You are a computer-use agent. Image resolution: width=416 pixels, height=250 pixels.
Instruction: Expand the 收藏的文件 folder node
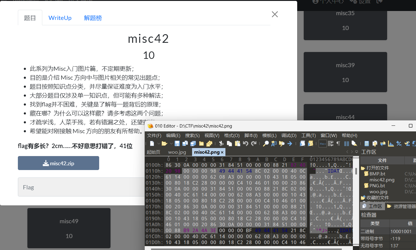click(x=375, y=197)
